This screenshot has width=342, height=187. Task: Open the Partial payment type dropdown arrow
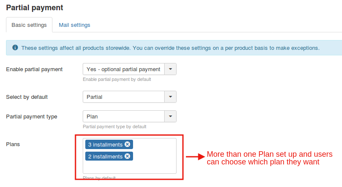(x=171, y=116)
